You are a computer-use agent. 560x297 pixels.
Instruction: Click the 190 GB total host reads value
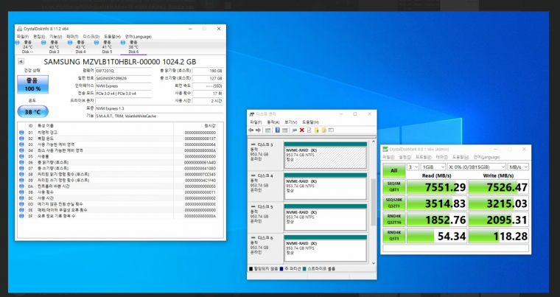pyautogui.click(x=208, y=71)
